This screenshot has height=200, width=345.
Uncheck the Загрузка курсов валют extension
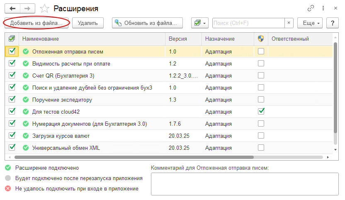pos(12,136)
